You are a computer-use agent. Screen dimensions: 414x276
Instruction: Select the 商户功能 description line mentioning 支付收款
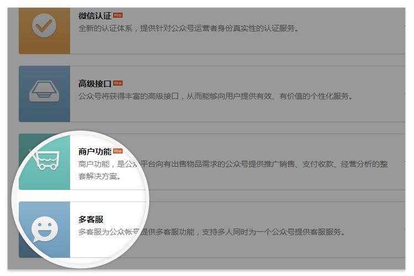tap(233, 164)
